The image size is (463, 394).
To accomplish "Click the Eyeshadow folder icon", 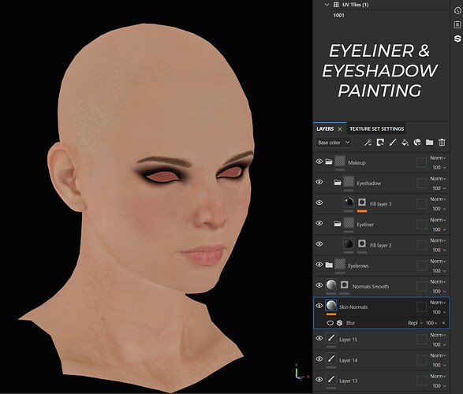I will [x=338, y=183].
